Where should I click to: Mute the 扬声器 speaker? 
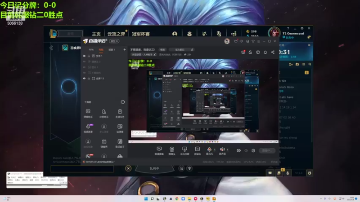point(222,151)
